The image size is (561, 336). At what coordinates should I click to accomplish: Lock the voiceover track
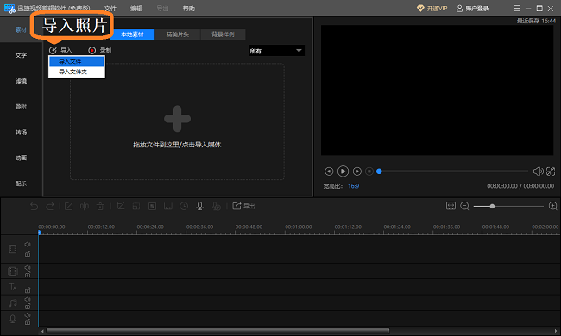coord(28,322)
